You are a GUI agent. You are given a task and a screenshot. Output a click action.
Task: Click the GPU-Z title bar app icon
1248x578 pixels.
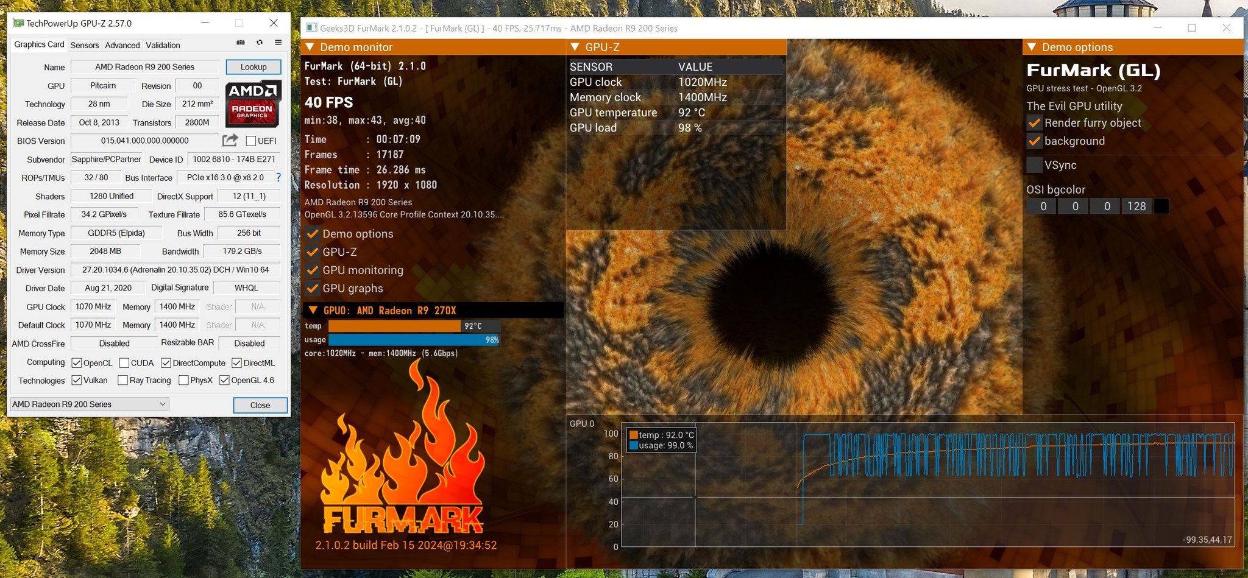point(18,23)
